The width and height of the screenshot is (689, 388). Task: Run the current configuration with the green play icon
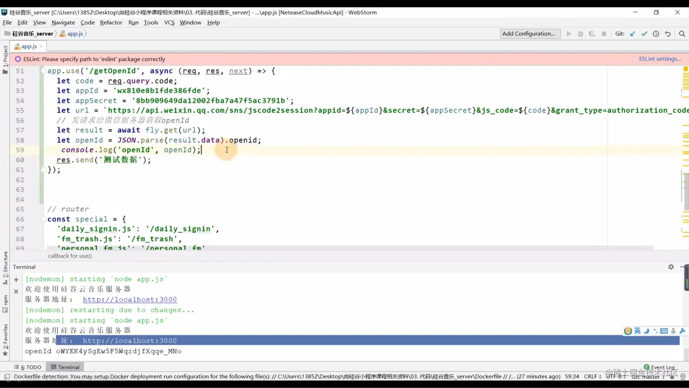tap(569, 34)
